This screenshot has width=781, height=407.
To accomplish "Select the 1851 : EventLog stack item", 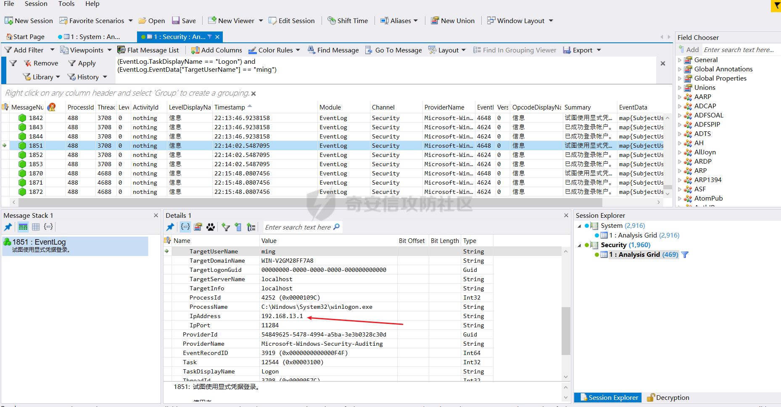I will tap(75, 246).
